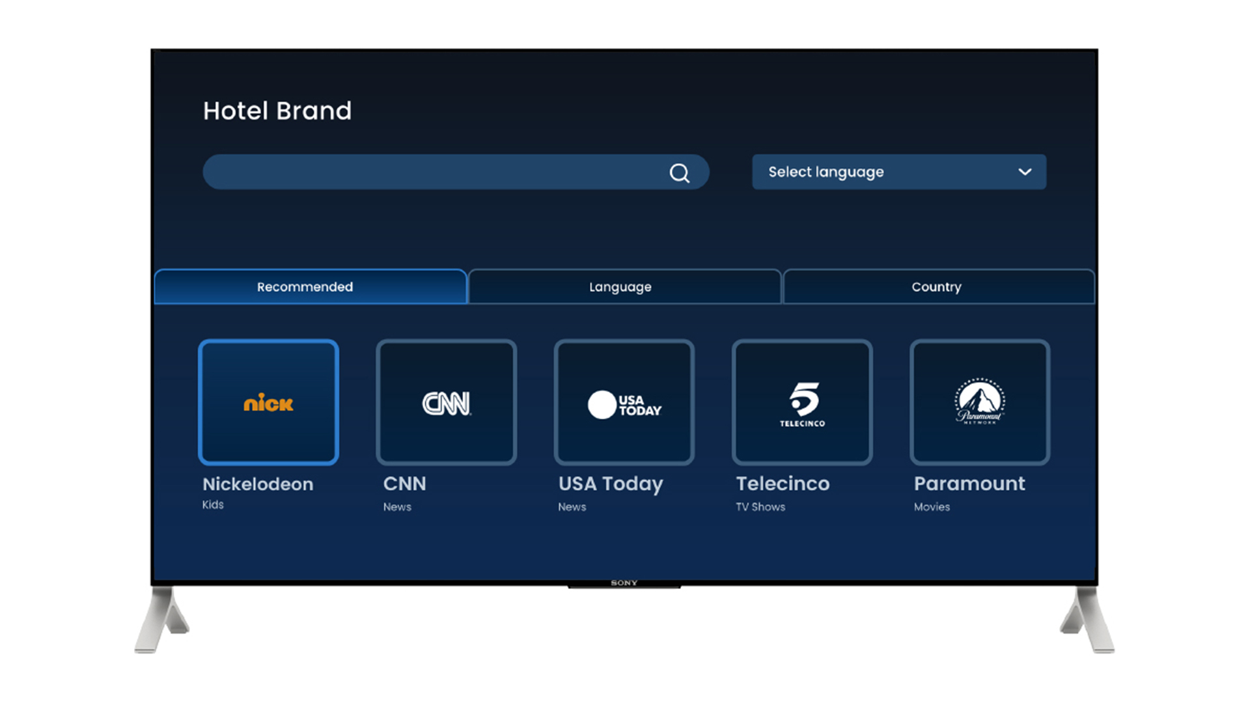Click the Hotel Brand title
The height and width of the screenshot is (703, 1250).
tap(277, 111)
